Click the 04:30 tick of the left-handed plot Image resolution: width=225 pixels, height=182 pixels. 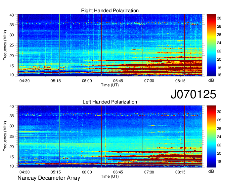click(24, 172)
